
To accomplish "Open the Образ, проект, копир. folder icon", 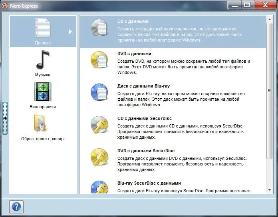I will click(40, 123).
